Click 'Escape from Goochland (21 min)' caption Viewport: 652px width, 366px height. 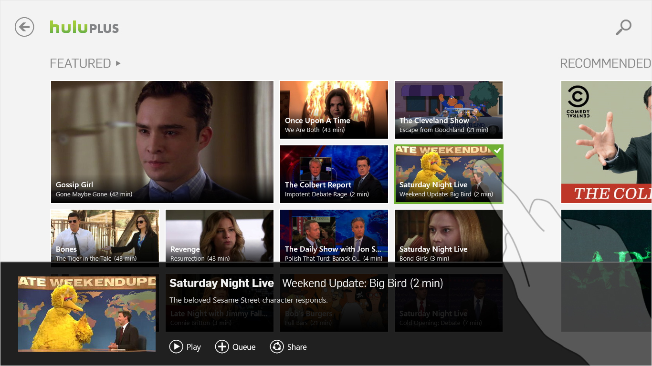tap(444, 130)
